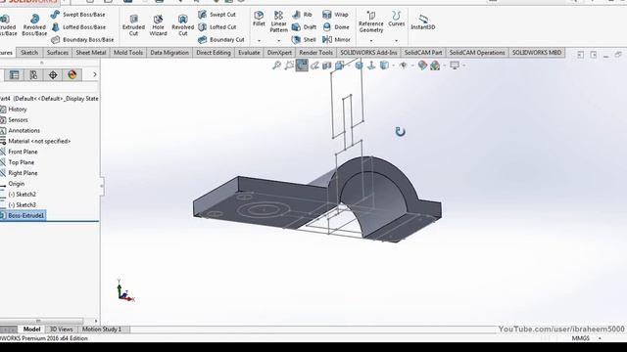Open the Display Style dropdown
The image size is (627, 352).
(x=384, y=66)
